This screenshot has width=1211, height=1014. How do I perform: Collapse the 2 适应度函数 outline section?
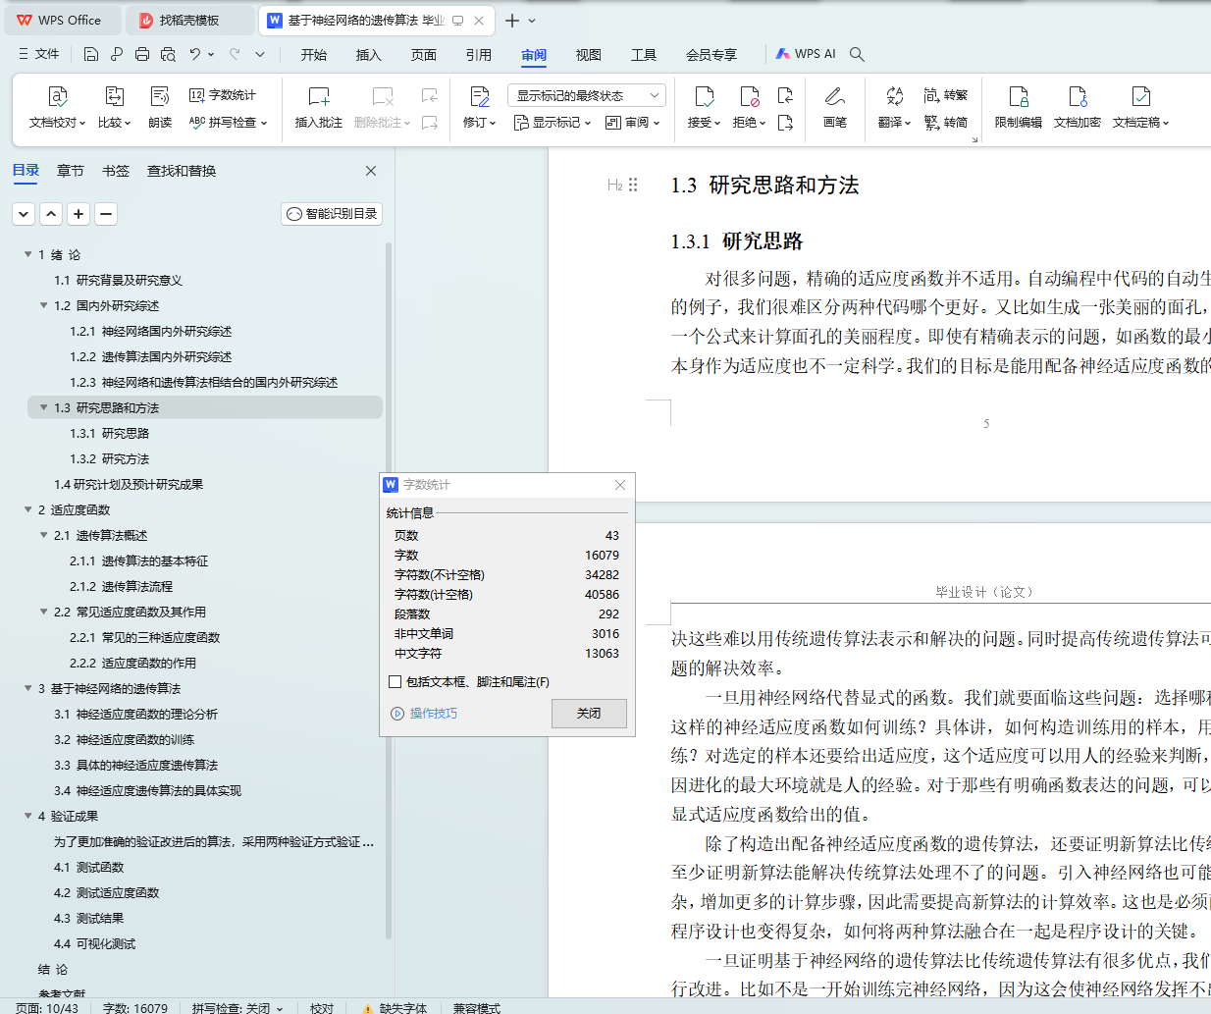click(27, 509)
